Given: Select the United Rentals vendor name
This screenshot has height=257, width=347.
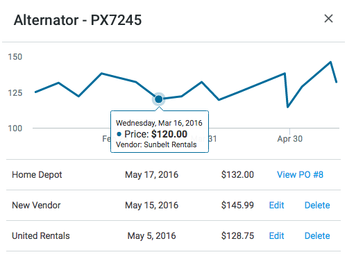Looking at the screenshot, I should click(41, 236).
